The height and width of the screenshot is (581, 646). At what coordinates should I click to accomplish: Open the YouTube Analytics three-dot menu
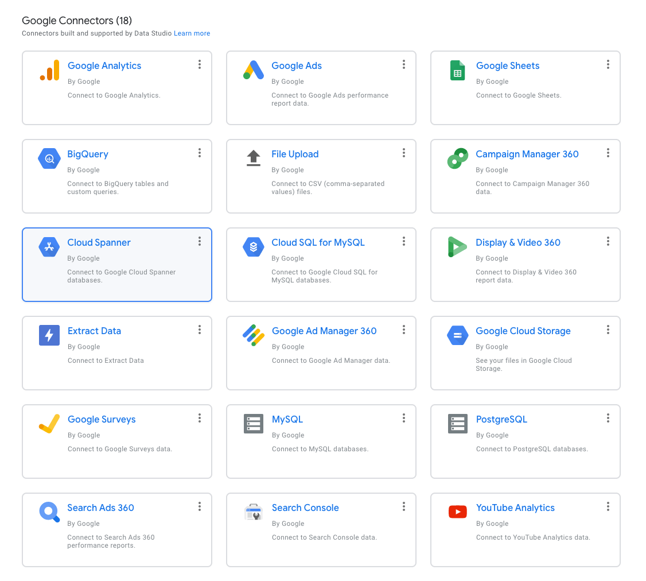coord(608,506)
